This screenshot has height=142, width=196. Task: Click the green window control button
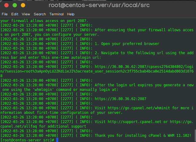15,5
